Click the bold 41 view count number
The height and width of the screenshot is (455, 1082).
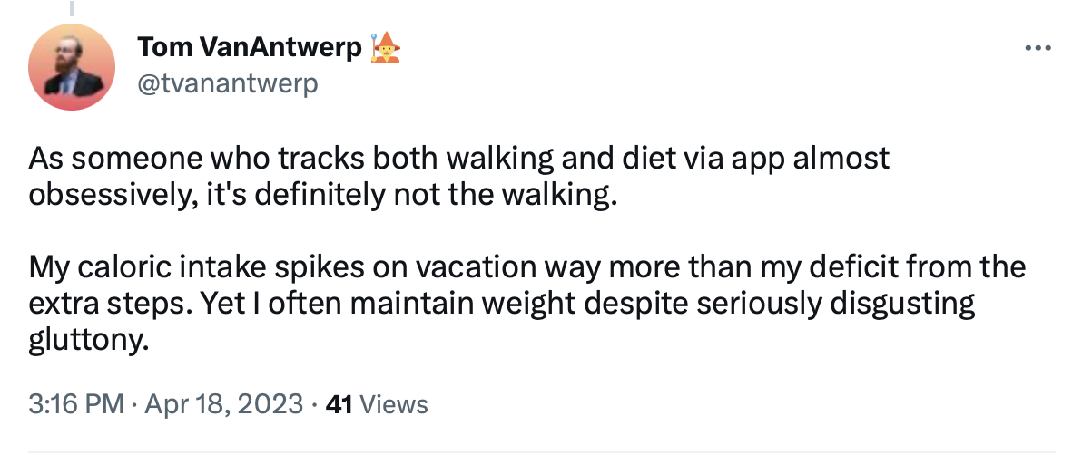(x=339, y=404)
